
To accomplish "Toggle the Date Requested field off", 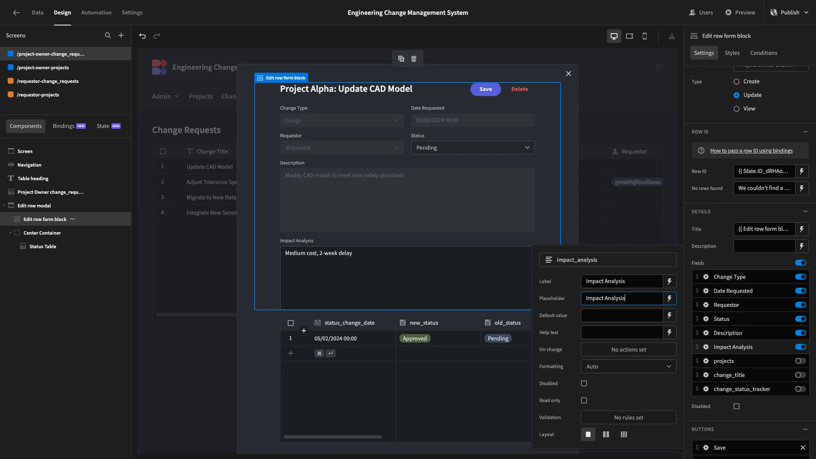I will [x=801, y=291].
